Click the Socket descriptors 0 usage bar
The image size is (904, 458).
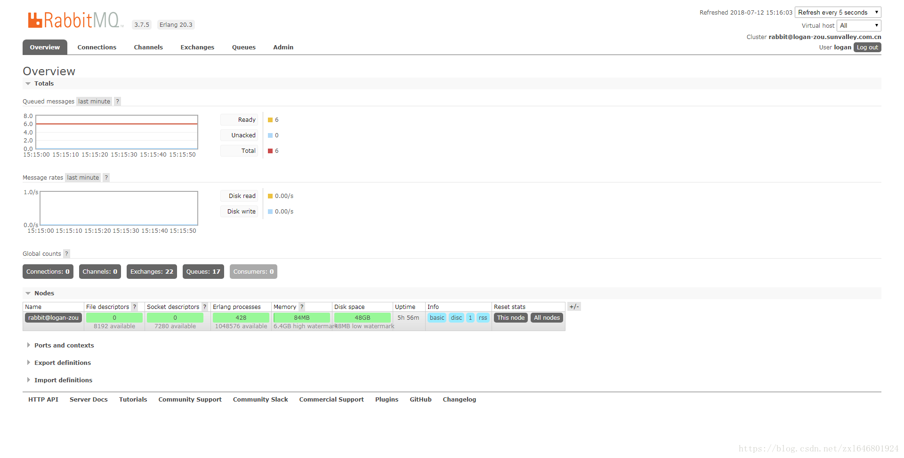click(x=175, y=317)
